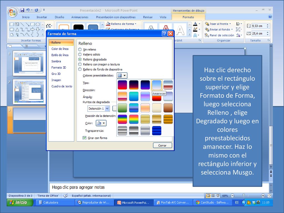The image size is (284, 213).
Task: Expand the undo history arrow
Action: click(x=32, y=10)
